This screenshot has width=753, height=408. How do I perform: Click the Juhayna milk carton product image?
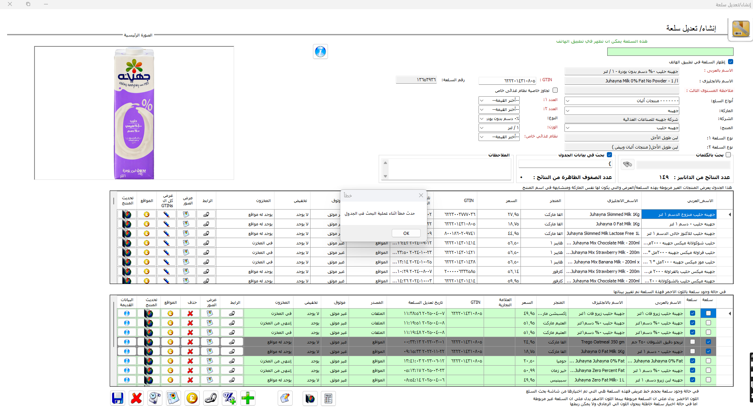(134, 113)
